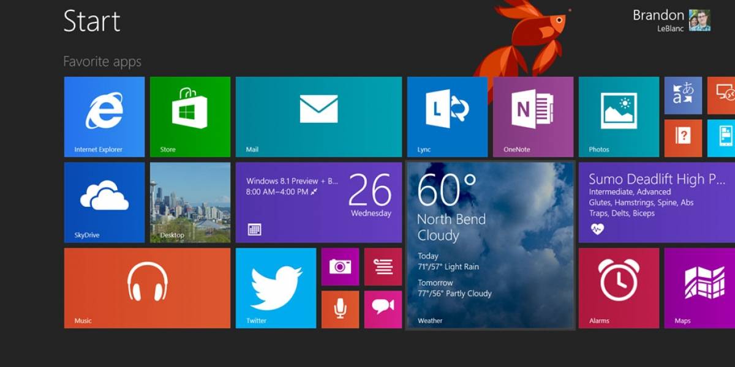The width and height of the screenshot is (735, 367).
Task: Launch the orange Music tile
Action: (x=147, y=288)
